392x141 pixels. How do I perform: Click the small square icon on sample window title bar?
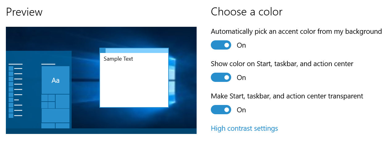103,50
